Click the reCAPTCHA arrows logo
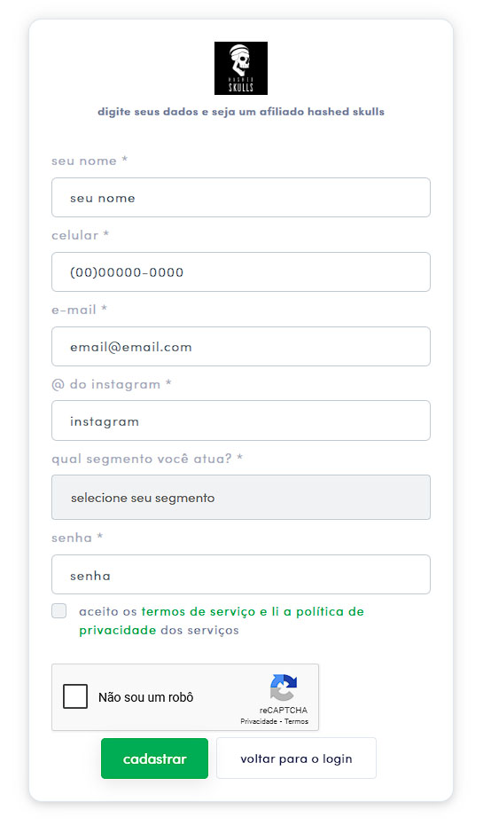 click(284, 687)
